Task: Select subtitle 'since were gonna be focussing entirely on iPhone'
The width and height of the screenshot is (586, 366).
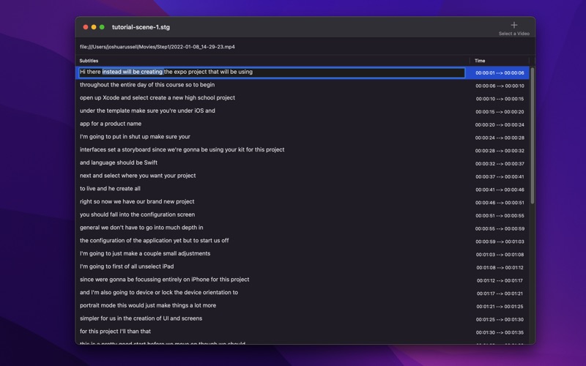Action: [x=164, y=280]
